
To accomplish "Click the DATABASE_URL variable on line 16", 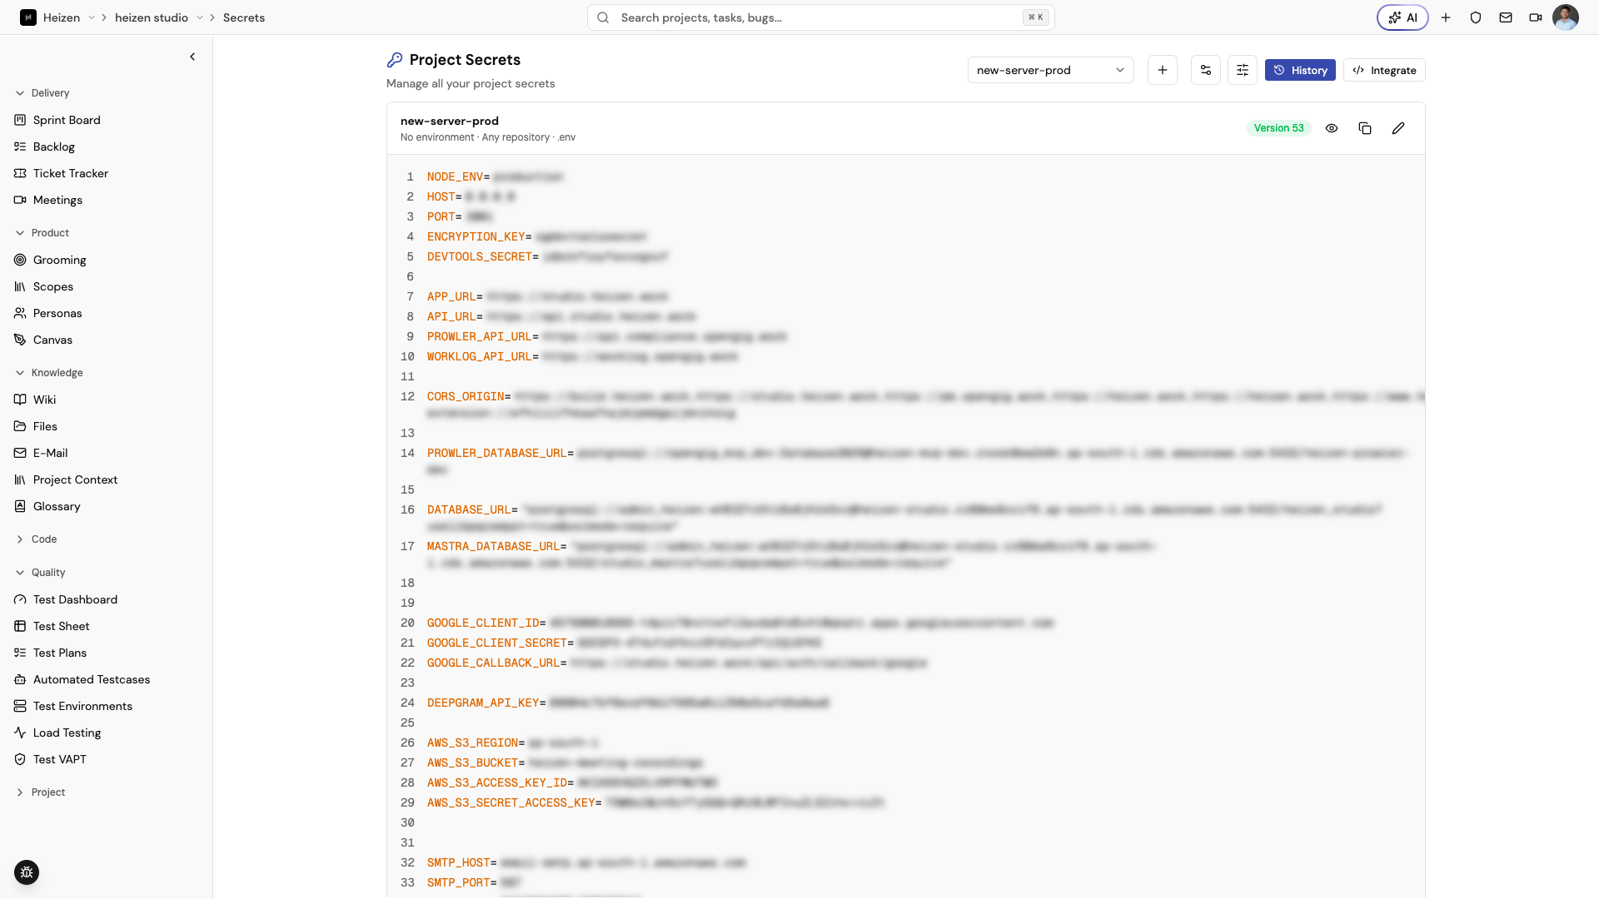I will coord(469,509).
